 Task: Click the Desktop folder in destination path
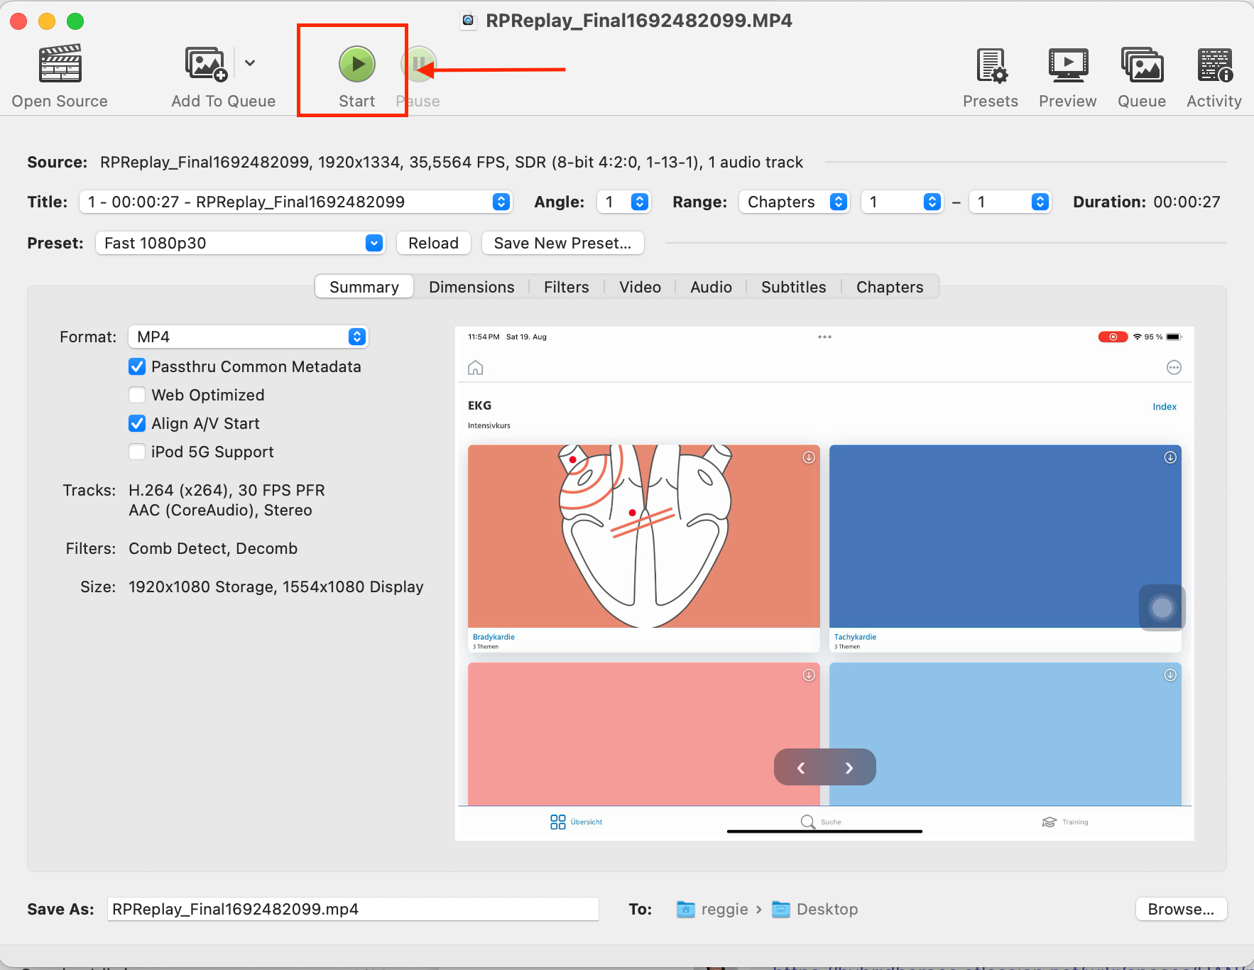tap(814, 909)
